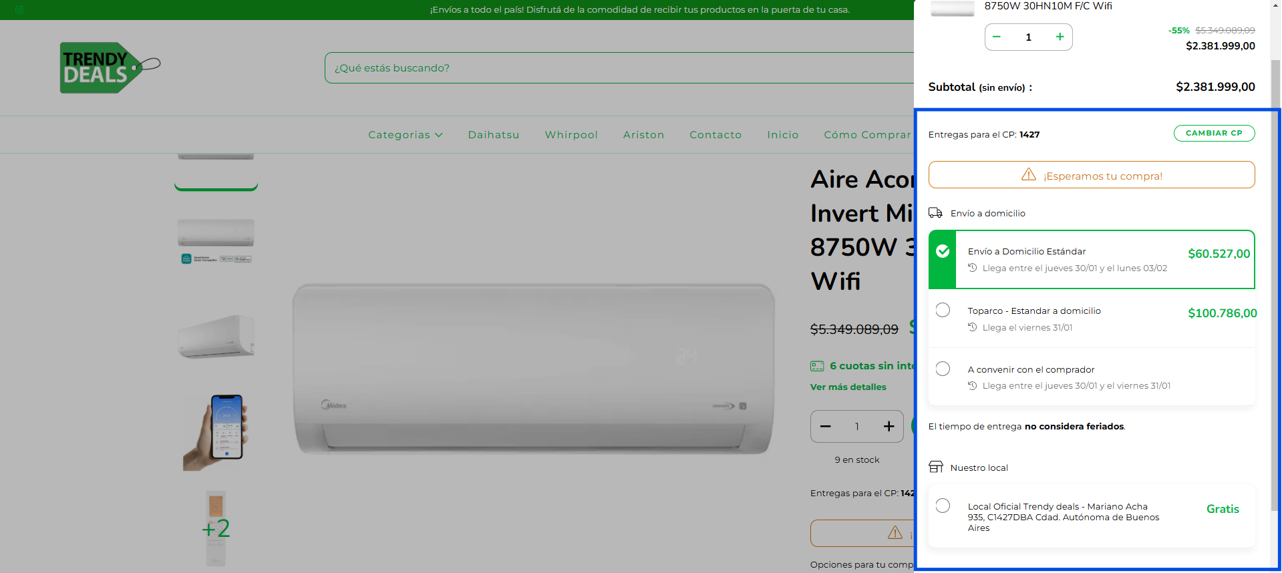Select Envío a Domicilio Estándar option
1282x573 pixels.
coord(1092,260)
